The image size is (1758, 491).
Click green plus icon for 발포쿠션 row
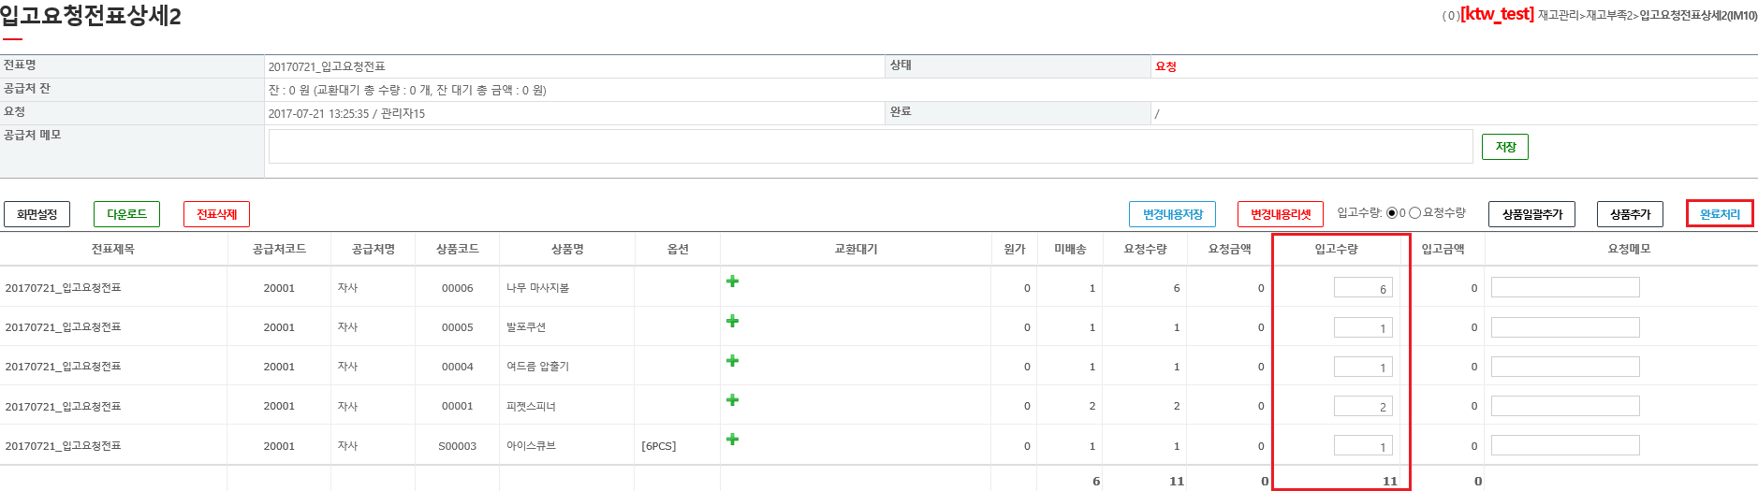(x=732, y=321)
